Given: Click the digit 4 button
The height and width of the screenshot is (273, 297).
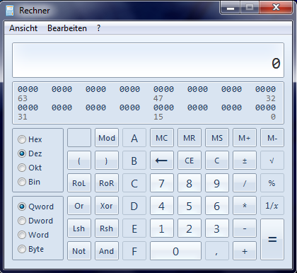Looking at the screenshot, I should pos(162,206).
